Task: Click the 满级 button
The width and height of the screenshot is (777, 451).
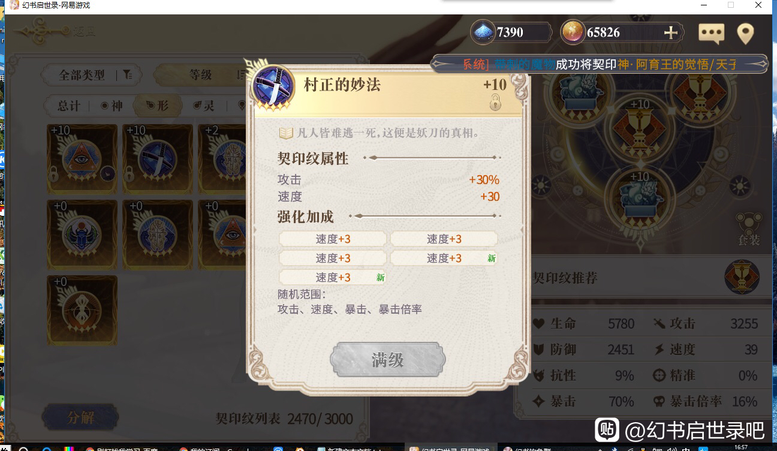Action: tap(387, 360)
